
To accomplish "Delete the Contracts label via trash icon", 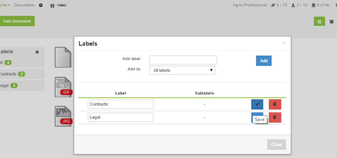I will (x=275, y=104).
